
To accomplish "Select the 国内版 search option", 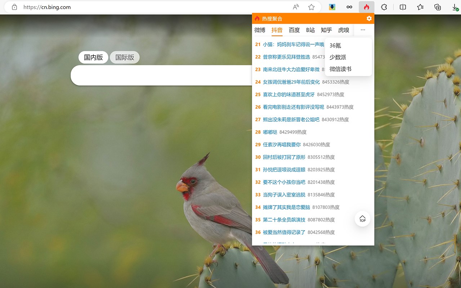I will 93,57.
